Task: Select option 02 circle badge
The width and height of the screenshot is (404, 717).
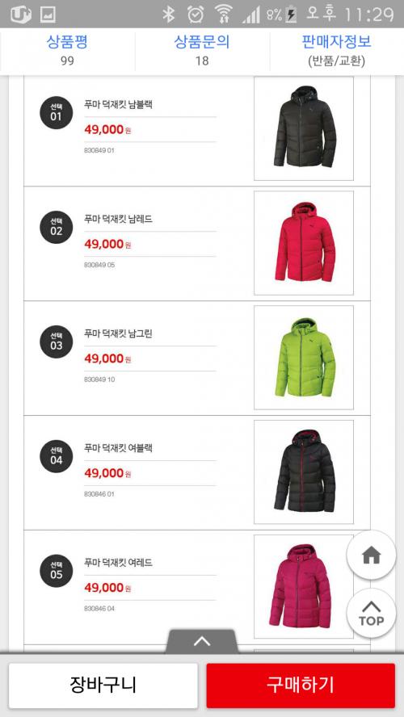Action: click(x=57, y=227)
